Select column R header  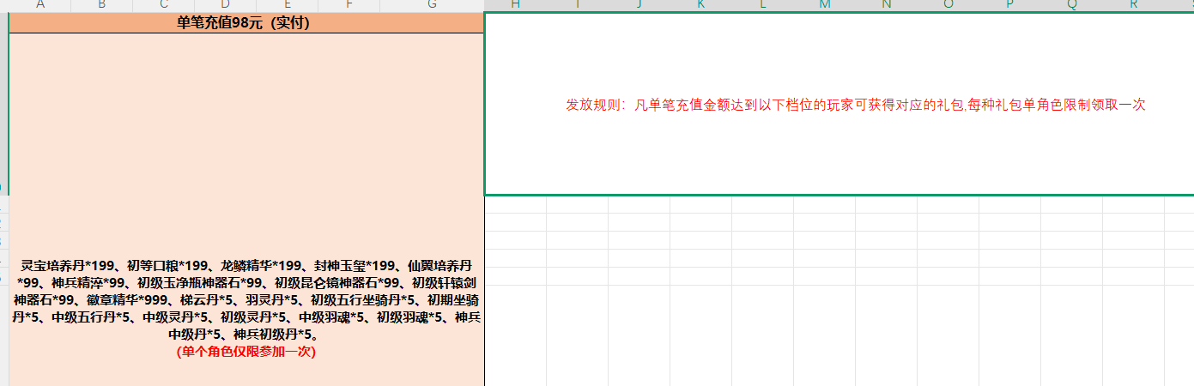pos(1134,5)
